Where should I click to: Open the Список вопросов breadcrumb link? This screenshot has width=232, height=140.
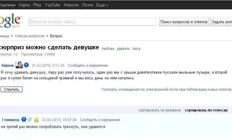click(29, 36)
